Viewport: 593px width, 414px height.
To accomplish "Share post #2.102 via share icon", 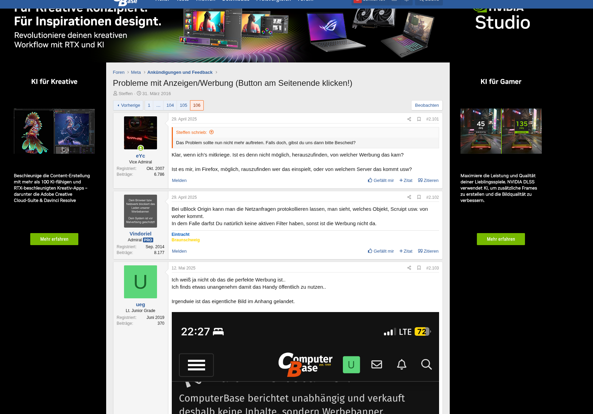I will point(409,197).
